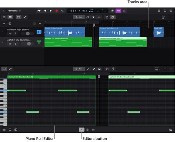Click the Tracks area copy button
175x142 pixels.
pyautogui.click(x=107, y=17)
